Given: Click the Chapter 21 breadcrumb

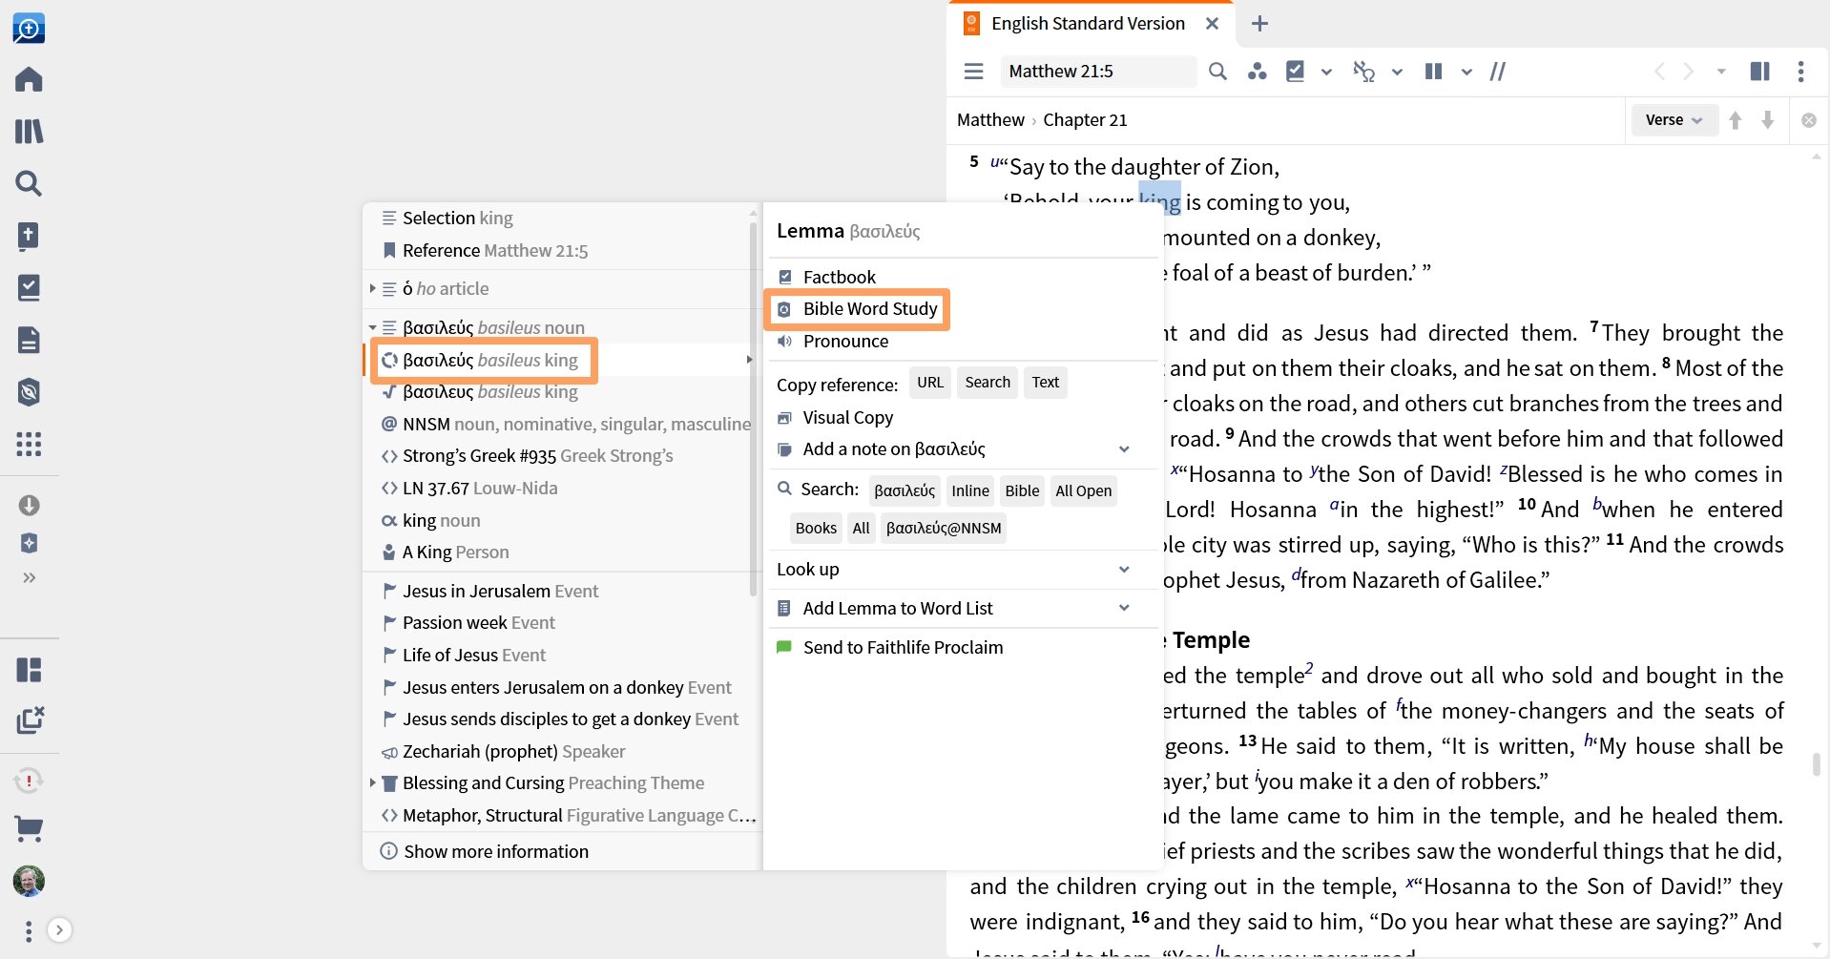Looking at the screenshot, I should [x=1085, y=119].
